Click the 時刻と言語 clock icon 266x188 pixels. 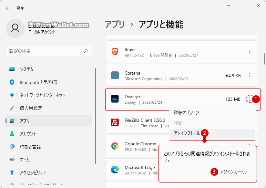coord(12,147)
